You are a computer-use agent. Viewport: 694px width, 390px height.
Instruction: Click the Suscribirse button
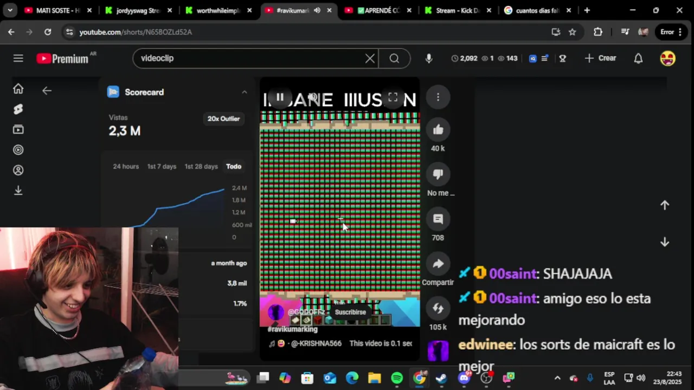tap(350, 312)
